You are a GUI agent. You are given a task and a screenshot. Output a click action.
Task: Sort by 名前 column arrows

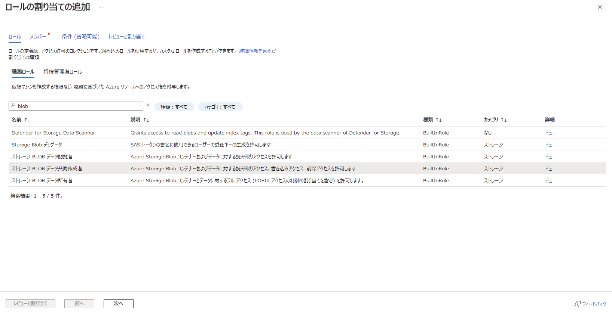[27, 120]
